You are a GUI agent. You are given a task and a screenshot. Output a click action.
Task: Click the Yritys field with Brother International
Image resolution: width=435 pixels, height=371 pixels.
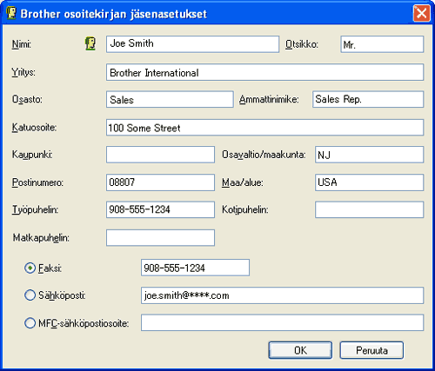264,72
